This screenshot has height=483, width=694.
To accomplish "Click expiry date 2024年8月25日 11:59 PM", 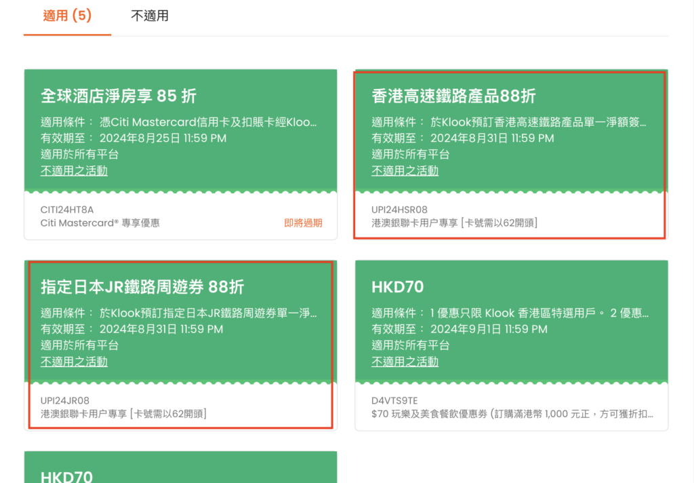I will coord(163,138).
